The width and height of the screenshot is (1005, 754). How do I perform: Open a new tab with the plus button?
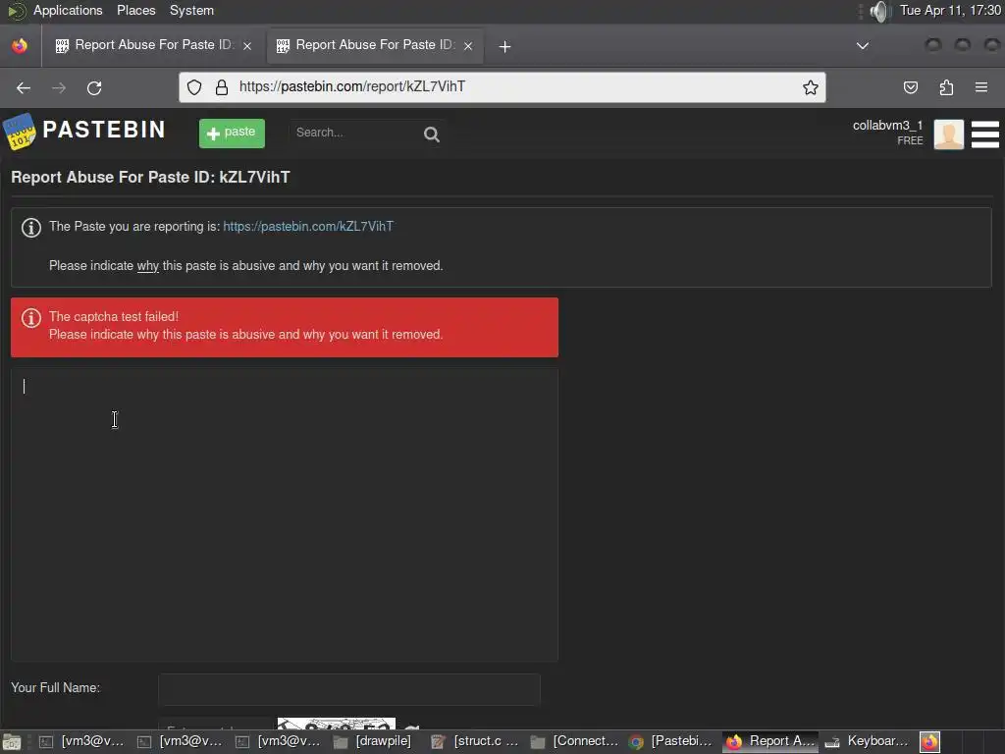pos(505,46)
